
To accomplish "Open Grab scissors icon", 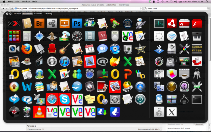I will click(x=159, y=74).
